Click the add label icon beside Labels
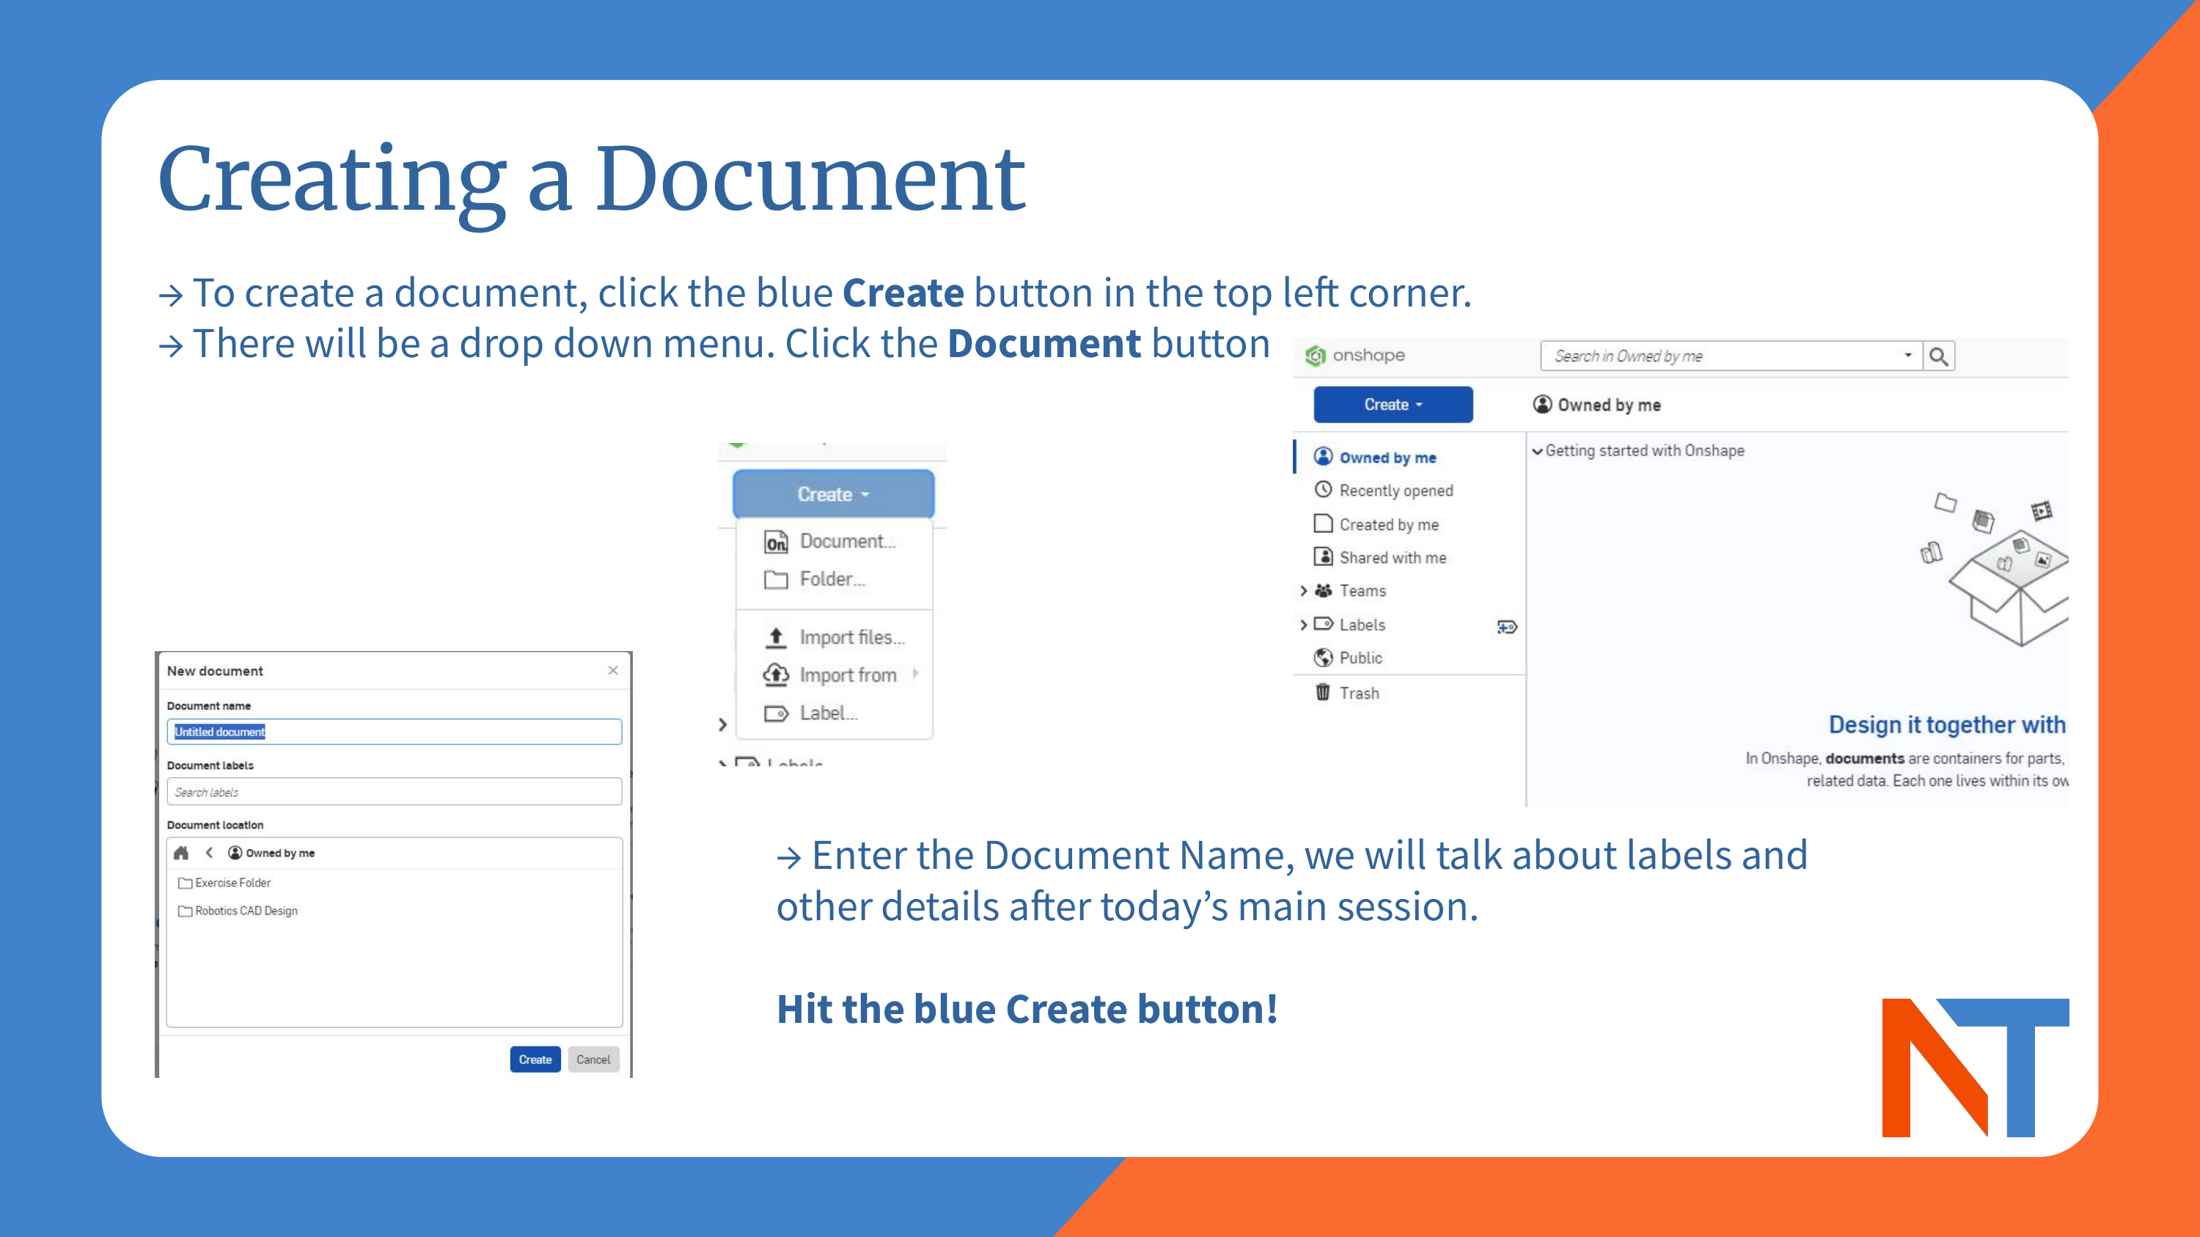The width and height of the screenshot is (2200, 1237). tap(1506, 627)
